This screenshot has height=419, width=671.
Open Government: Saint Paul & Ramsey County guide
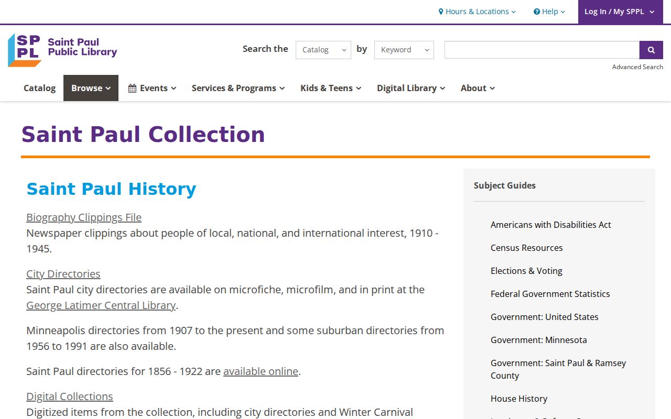click(558, 369)
